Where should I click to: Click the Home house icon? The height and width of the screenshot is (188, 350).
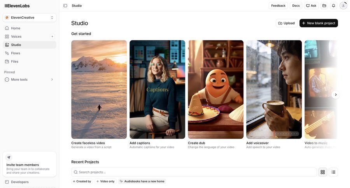(7, 28)
